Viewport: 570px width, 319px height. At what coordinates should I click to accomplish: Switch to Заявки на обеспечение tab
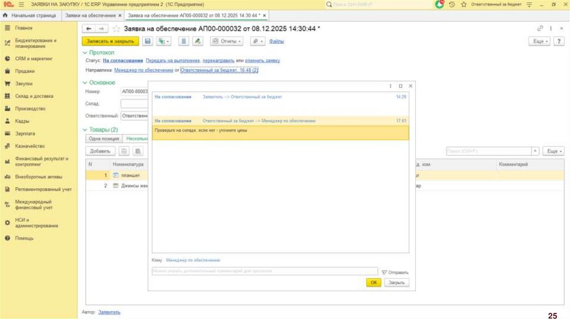[90, 16]
